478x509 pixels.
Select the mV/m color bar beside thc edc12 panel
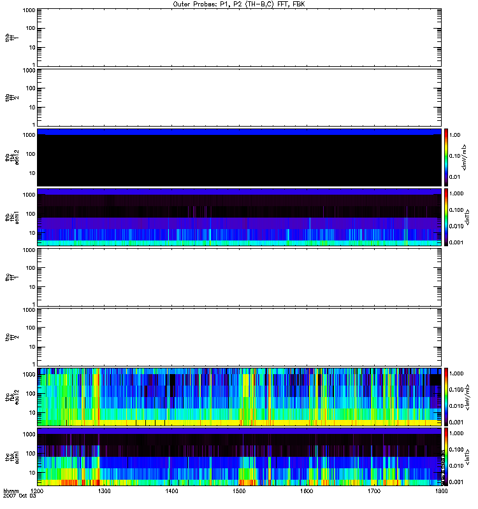coord(447,396)
